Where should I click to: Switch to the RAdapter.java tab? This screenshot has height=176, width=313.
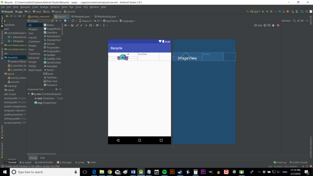click(81, 16)
